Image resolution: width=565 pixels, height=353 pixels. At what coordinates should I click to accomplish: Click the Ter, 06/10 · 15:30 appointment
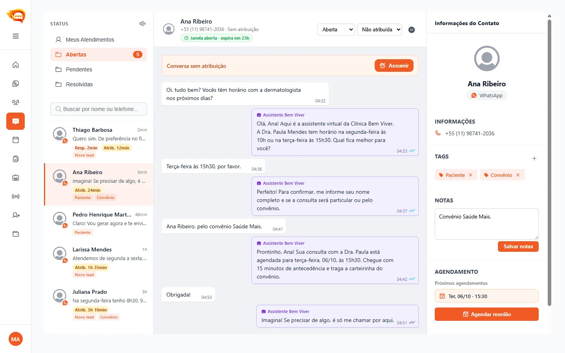(x=487, y=296)
